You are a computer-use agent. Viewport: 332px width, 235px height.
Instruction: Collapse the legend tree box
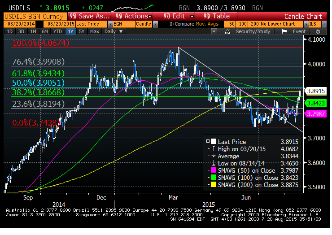[x=207, y=142]
